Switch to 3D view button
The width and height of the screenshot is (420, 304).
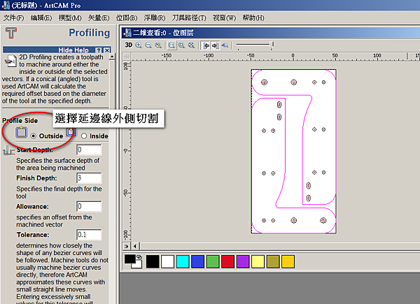click(129, 45)
